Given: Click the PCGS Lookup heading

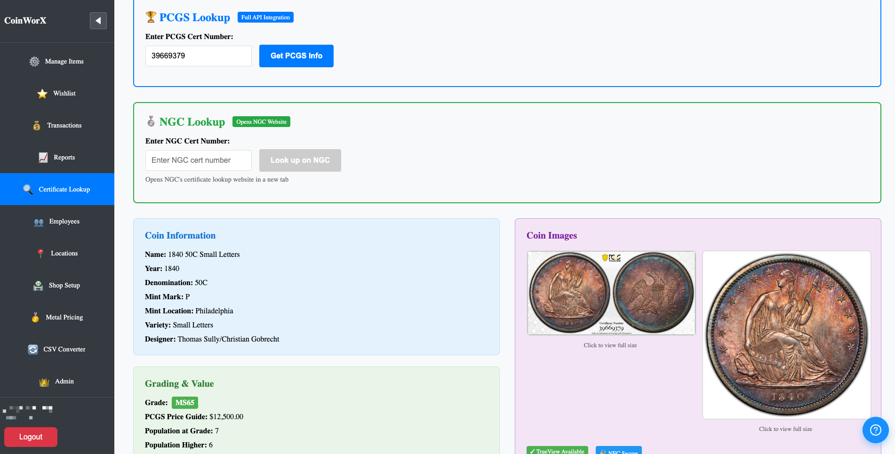Looking at the screenshot, I should point(195,17).
